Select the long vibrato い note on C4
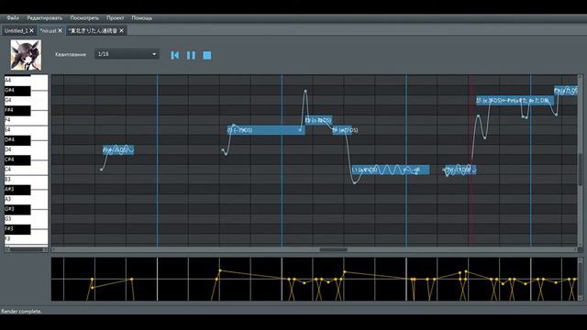The width and height of the screenshot is (587, 330). 391,170
